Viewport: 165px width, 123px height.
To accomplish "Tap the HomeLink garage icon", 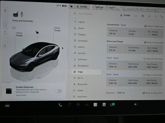I will (143, 16).
